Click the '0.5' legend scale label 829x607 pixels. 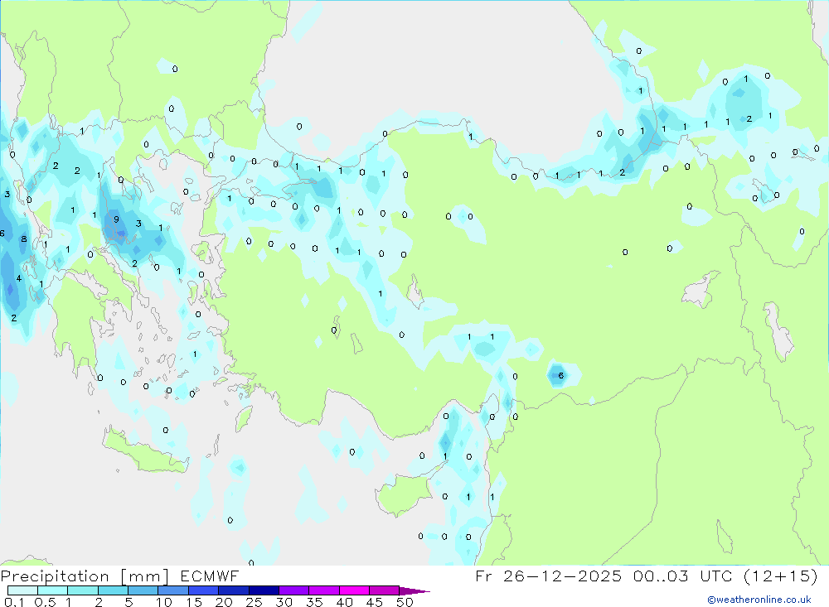coord(45,602)
